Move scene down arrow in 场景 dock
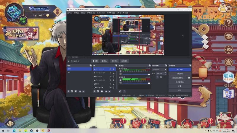This screenshot has height=133, width=237. (83, 91)
